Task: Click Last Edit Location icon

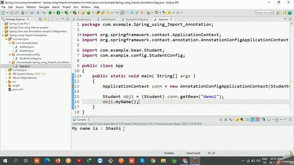Action: tap(164, 13)
